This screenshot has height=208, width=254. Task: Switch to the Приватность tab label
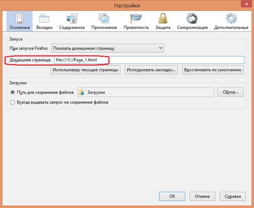[x=136, y=28]
